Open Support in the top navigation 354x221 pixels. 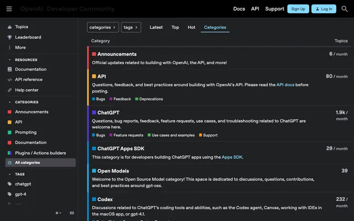[274, 9]
